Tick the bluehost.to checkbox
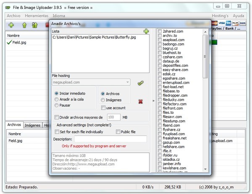Image resolution: width=252 pixels, height=194 pixels. 160,52
